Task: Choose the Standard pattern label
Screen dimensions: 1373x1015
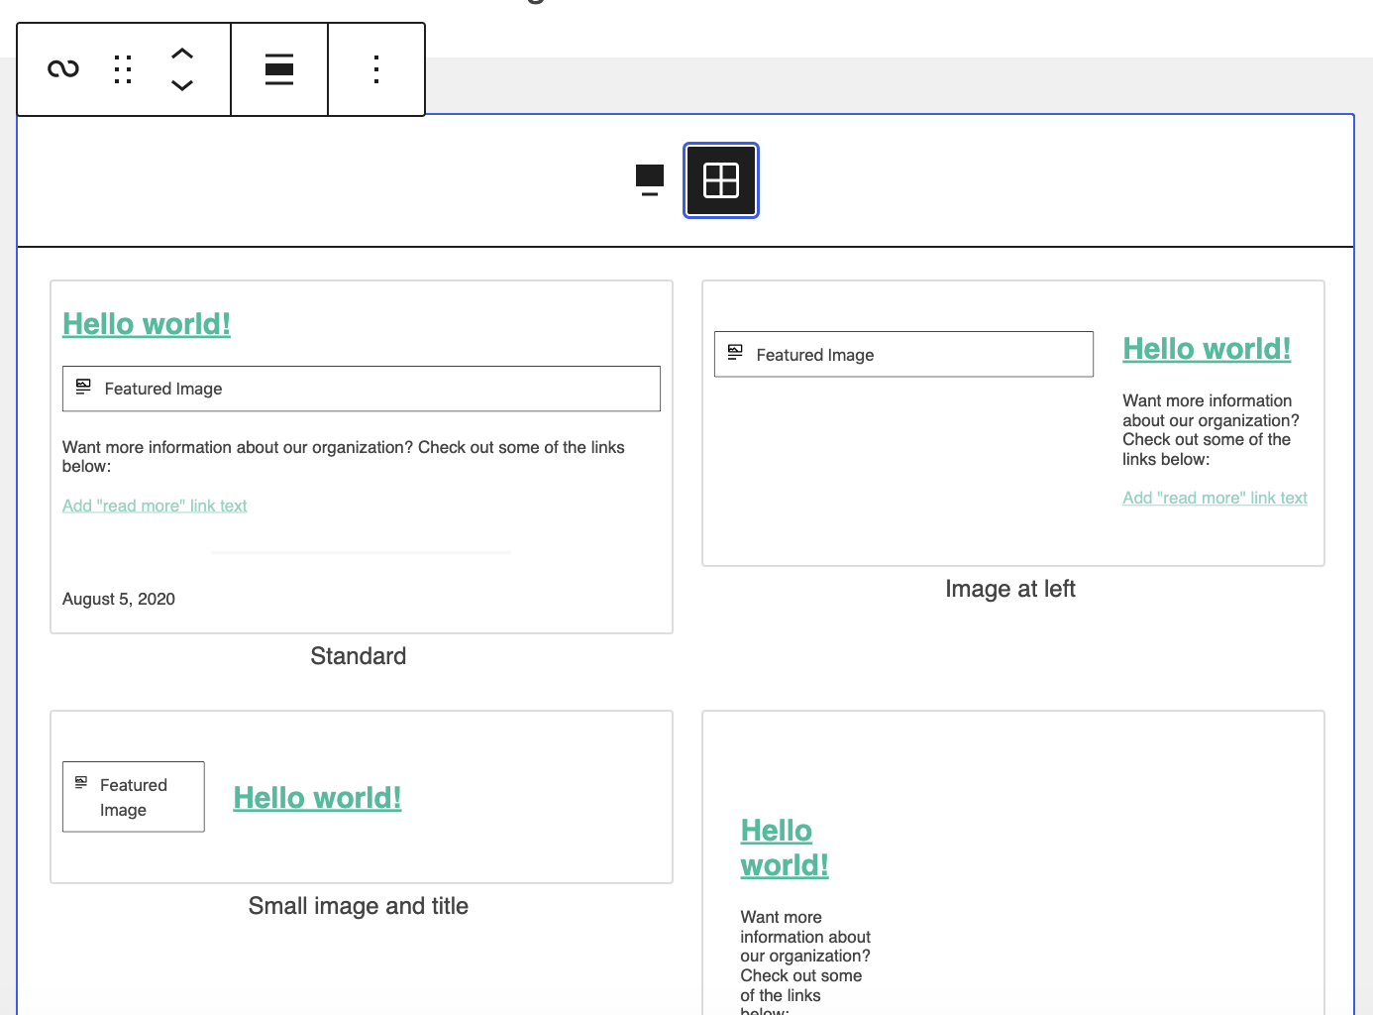Action: [359, 656]
